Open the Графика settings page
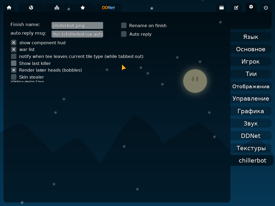275x206 pixels. [x=251, y=111]
